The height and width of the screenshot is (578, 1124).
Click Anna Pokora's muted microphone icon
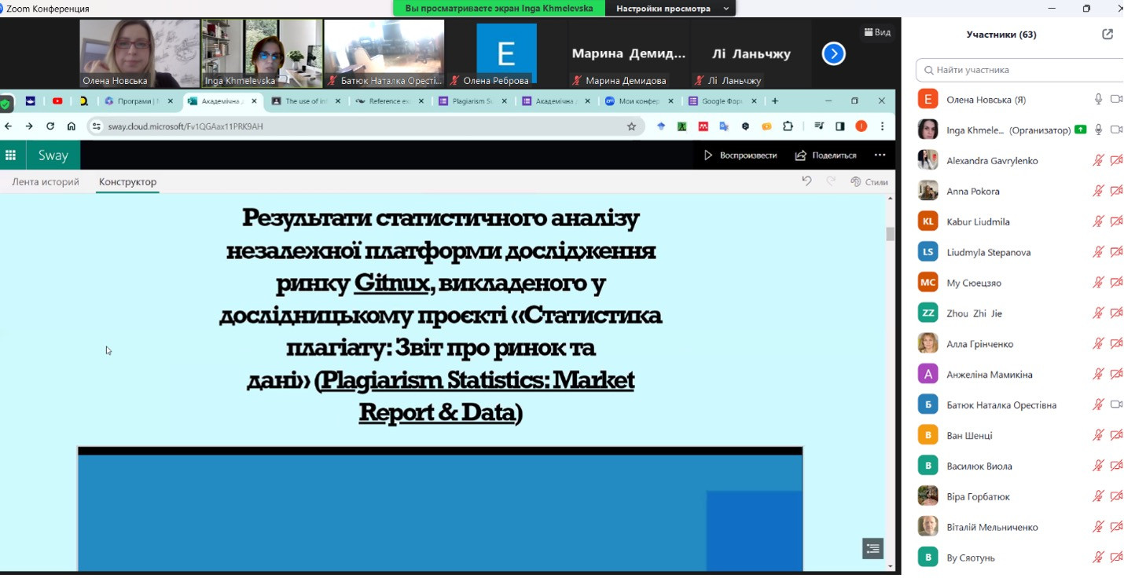[1099, 192]
